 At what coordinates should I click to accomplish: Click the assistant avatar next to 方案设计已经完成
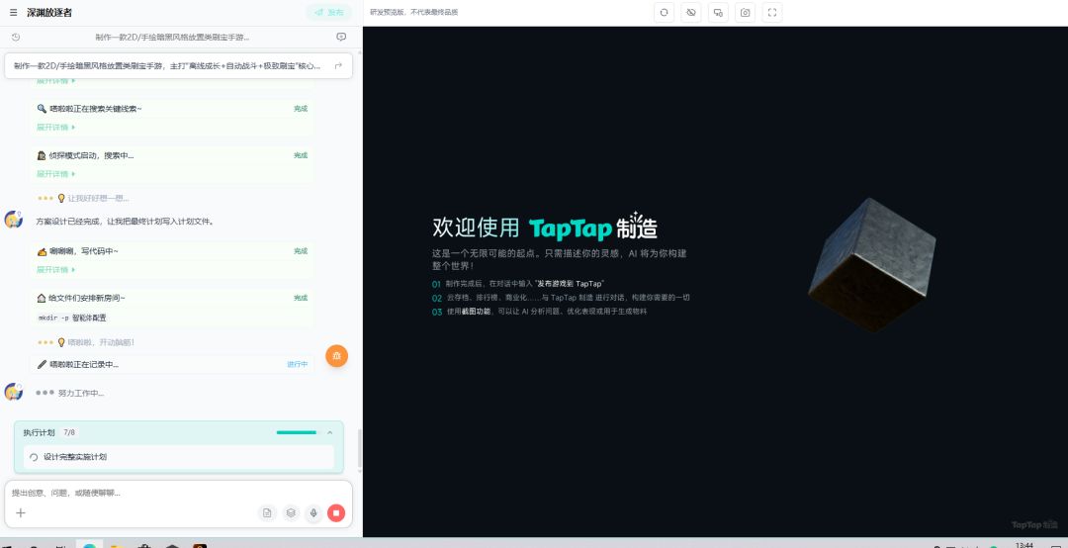click(x=13, y=220)
